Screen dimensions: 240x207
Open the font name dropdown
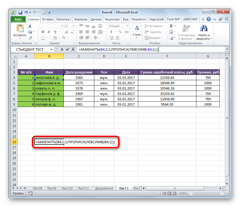tap(62, 26)
